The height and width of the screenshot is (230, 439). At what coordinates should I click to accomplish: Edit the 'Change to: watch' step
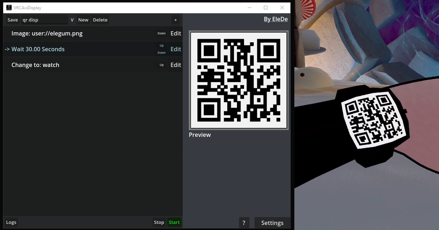coord(176,65)
